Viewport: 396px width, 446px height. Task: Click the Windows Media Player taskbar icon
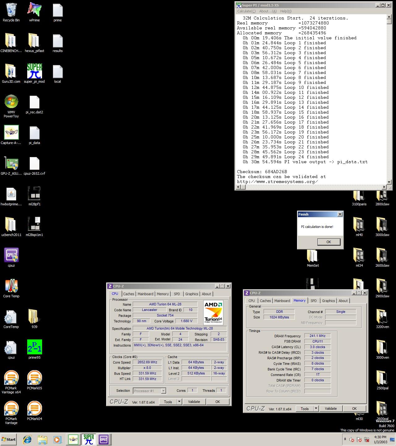[x=57, y=439]
